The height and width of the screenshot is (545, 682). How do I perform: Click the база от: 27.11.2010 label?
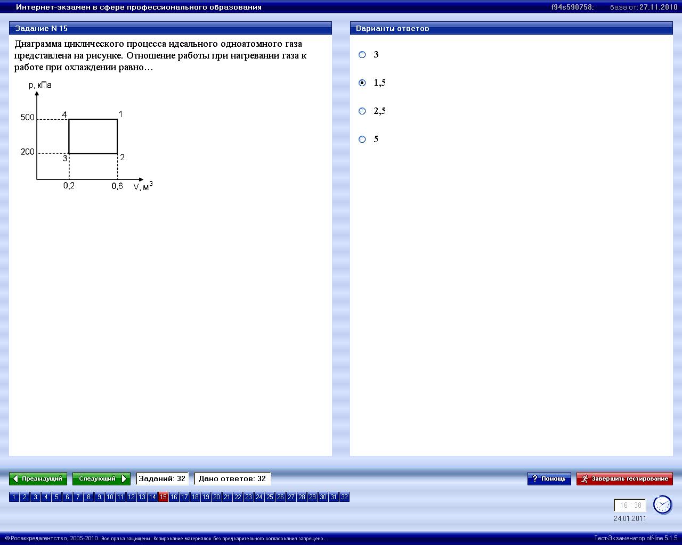point(644,7)
